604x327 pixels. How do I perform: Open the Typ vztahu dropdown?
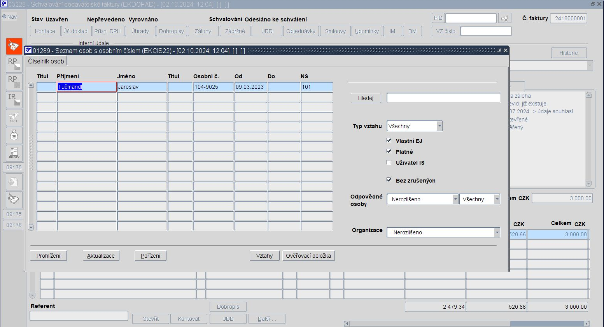pyautogui.click(x=439, y=126)
